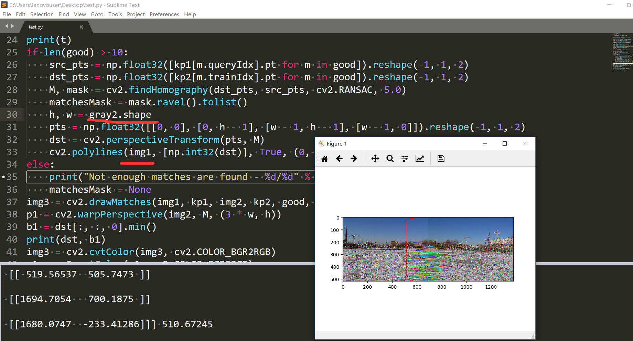Open the Edit menu
633x341 pixels.
coord(21,14)
